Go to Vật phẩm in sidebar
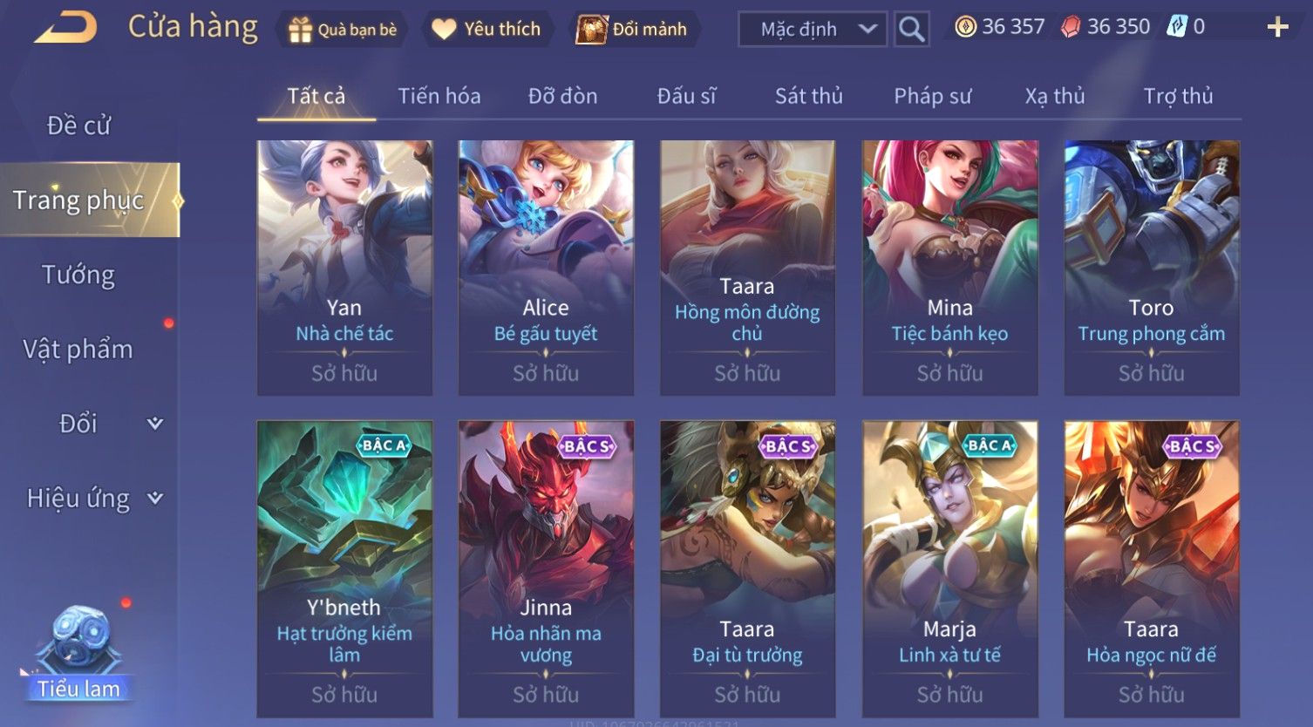Image resolution: width=1313 pixels, height=727 pixels. (x=78, y=350)
